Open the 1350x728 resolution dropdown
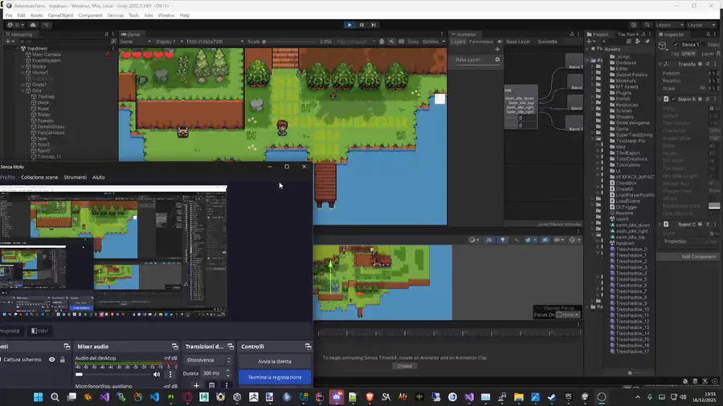723x406 pixels. tap(214, 42)
